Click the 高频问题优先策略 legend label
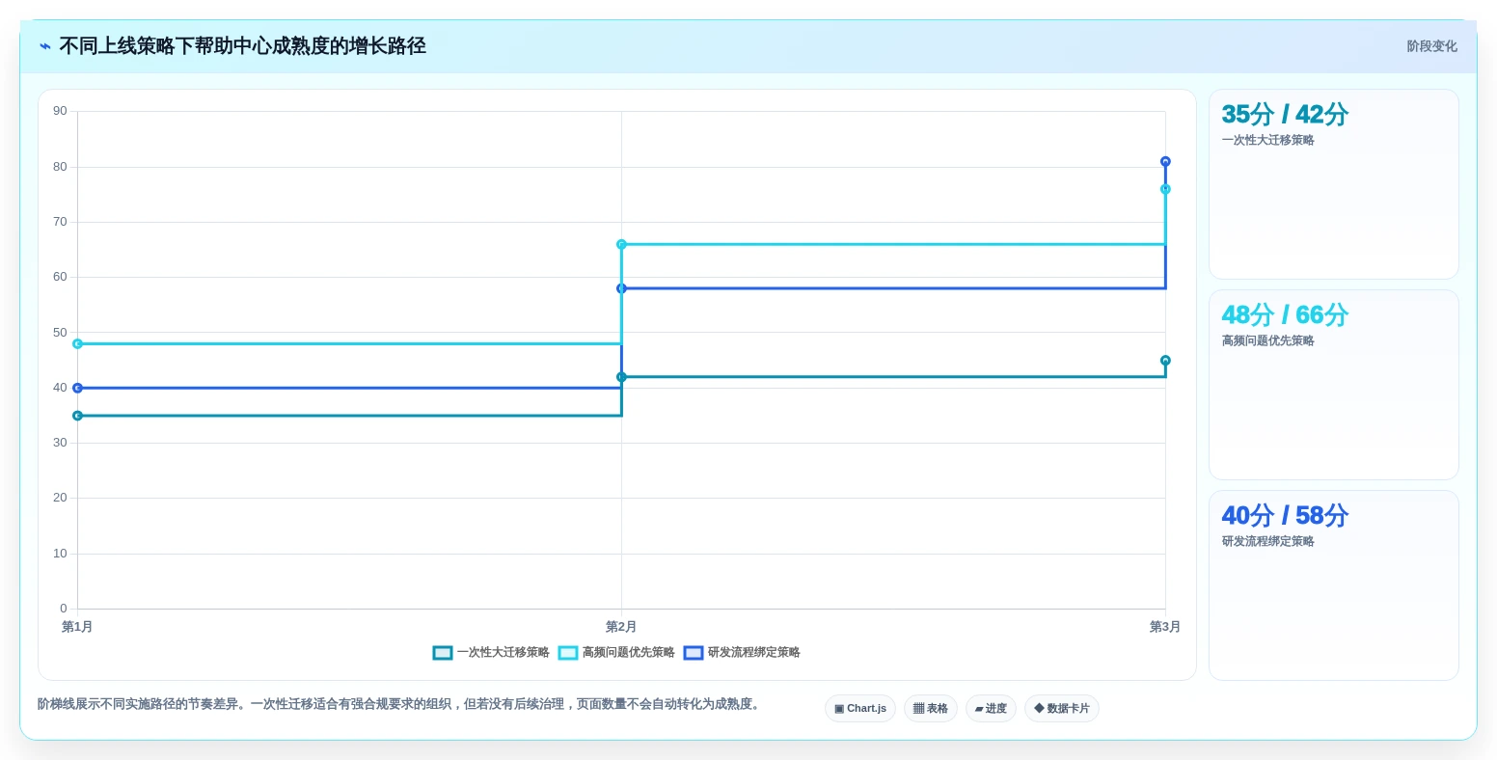The height and width of the screenshot is (760, 1497). click(x=629, y=653)
